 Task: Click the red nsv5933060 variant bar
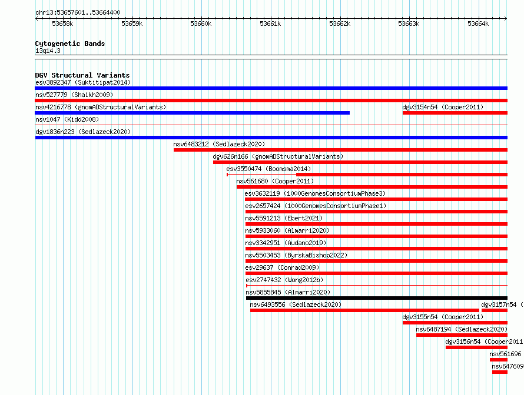(x=376, y=236)
